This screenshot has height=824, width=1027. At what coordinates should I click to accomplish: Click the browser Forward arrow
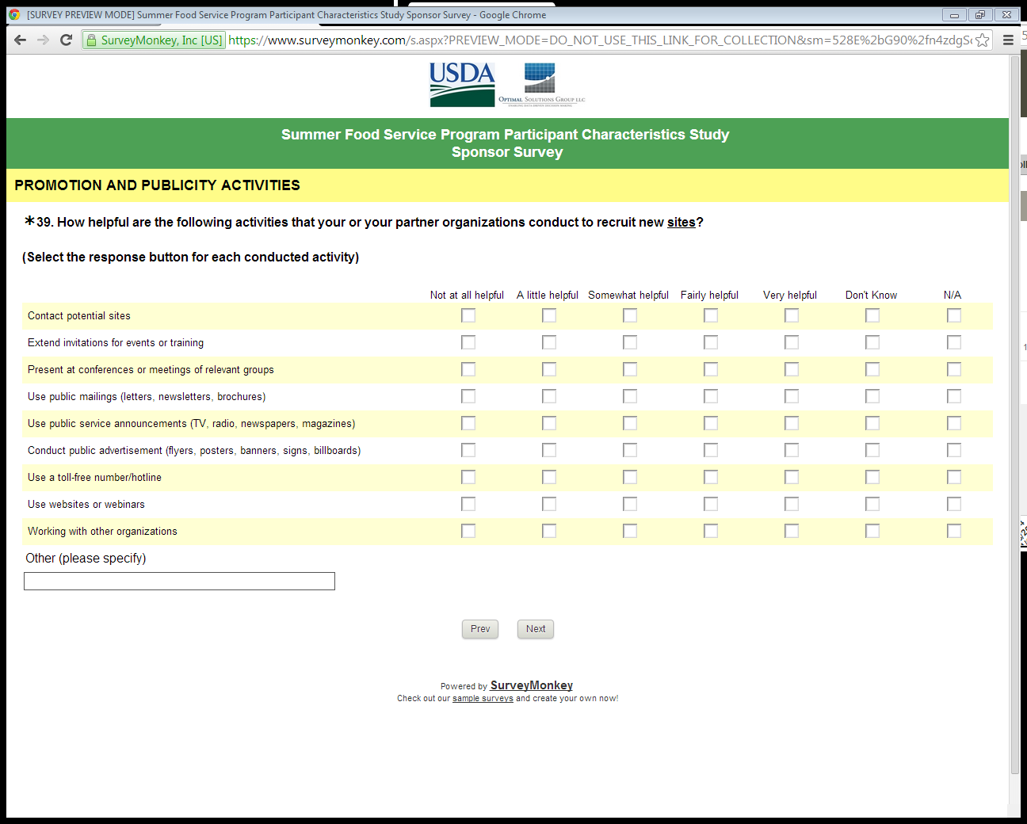click(43, 40)
